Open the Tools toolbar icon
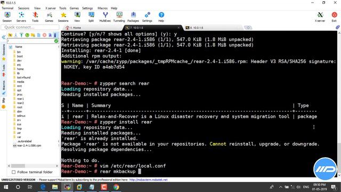The image size is (341, 192). pyautogui.click(x=35, y=17)
